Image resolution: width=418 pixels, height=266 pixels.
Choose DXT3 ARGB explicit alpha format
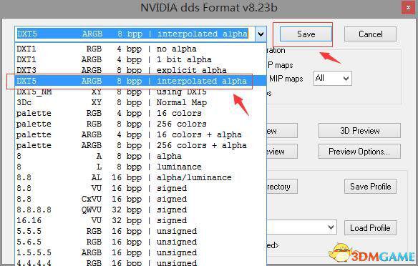point(141,70)
